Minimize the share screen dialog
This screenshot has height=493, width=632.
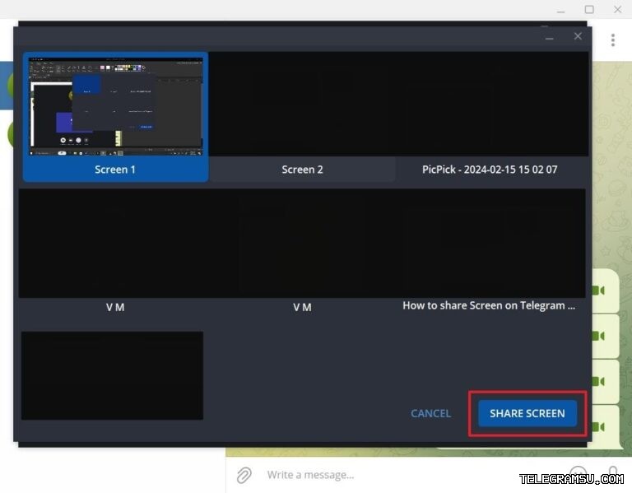point(550,38)
